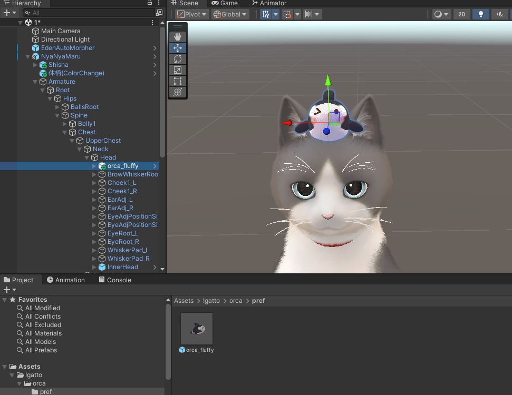
Task: Open Project create plus menu
Action: pos(9,290)
